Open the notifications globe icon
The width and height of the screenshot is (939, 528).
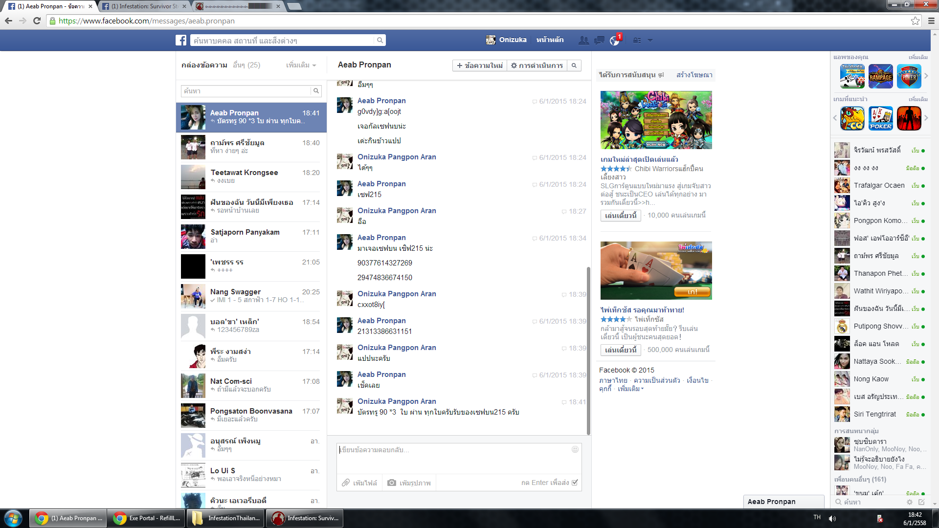pyautogui.click(x=615, y=41)
